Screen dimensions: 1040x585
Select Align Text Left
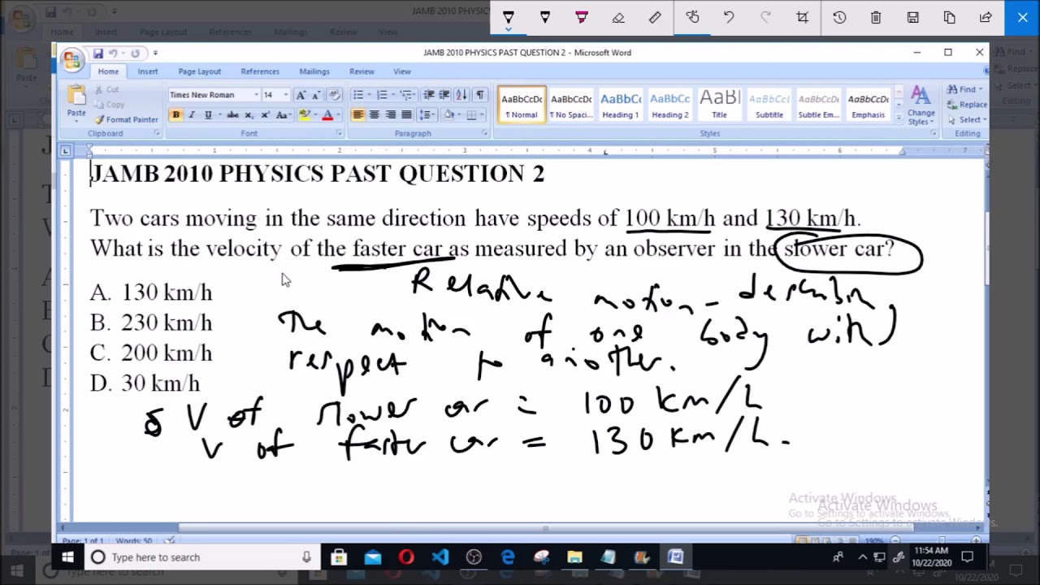[358, 115]
